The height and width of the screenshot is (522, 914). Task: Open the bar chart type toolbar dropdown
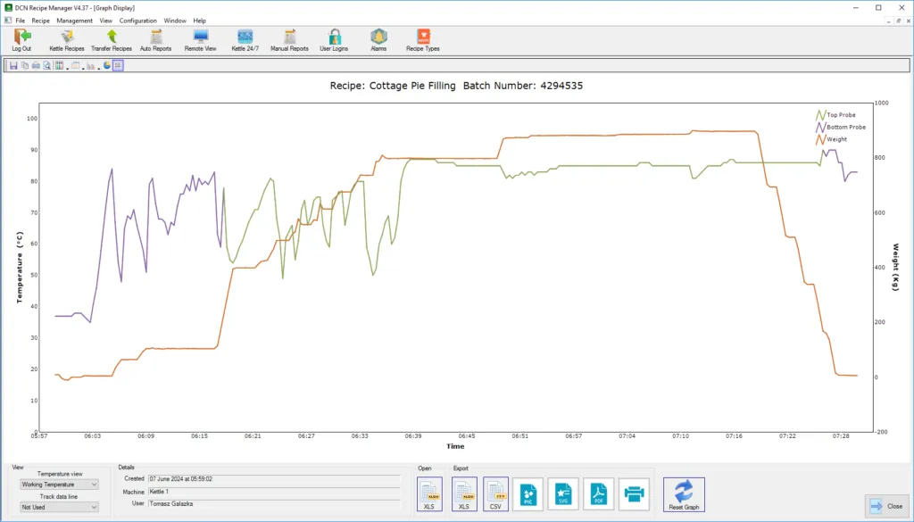click(x=92, y=66)
